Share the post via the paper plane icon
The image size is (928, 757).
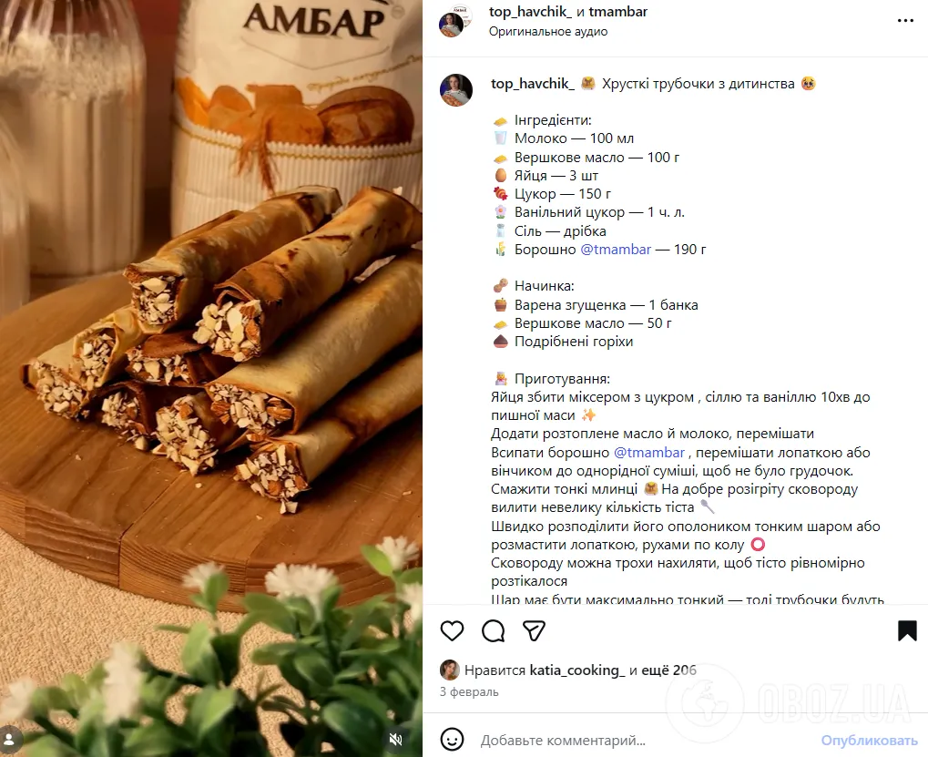534,630
